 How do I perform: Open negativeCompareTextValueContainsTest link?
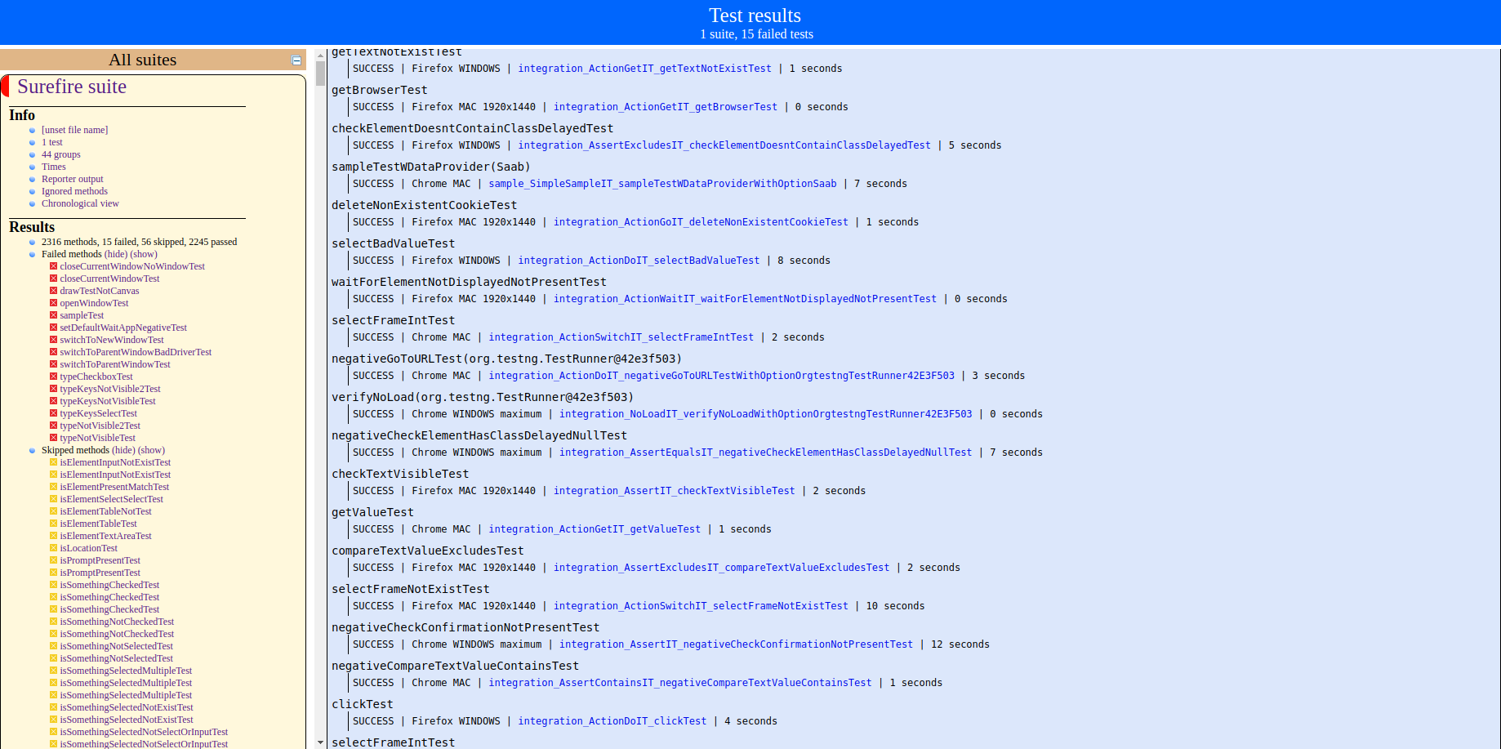click(x=679, y=683)
